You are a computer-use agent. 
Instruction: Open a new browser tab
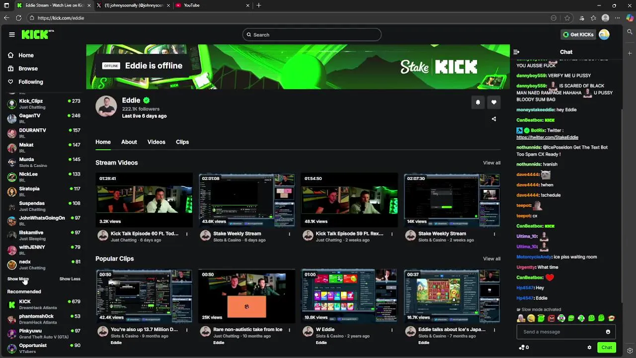tap(259, 5)
